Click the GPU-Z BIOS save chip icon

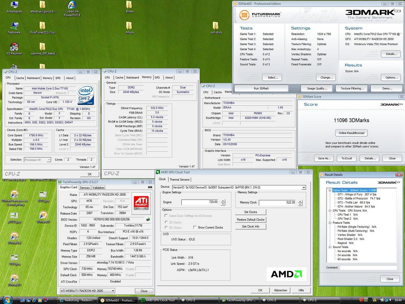[148, 219]
